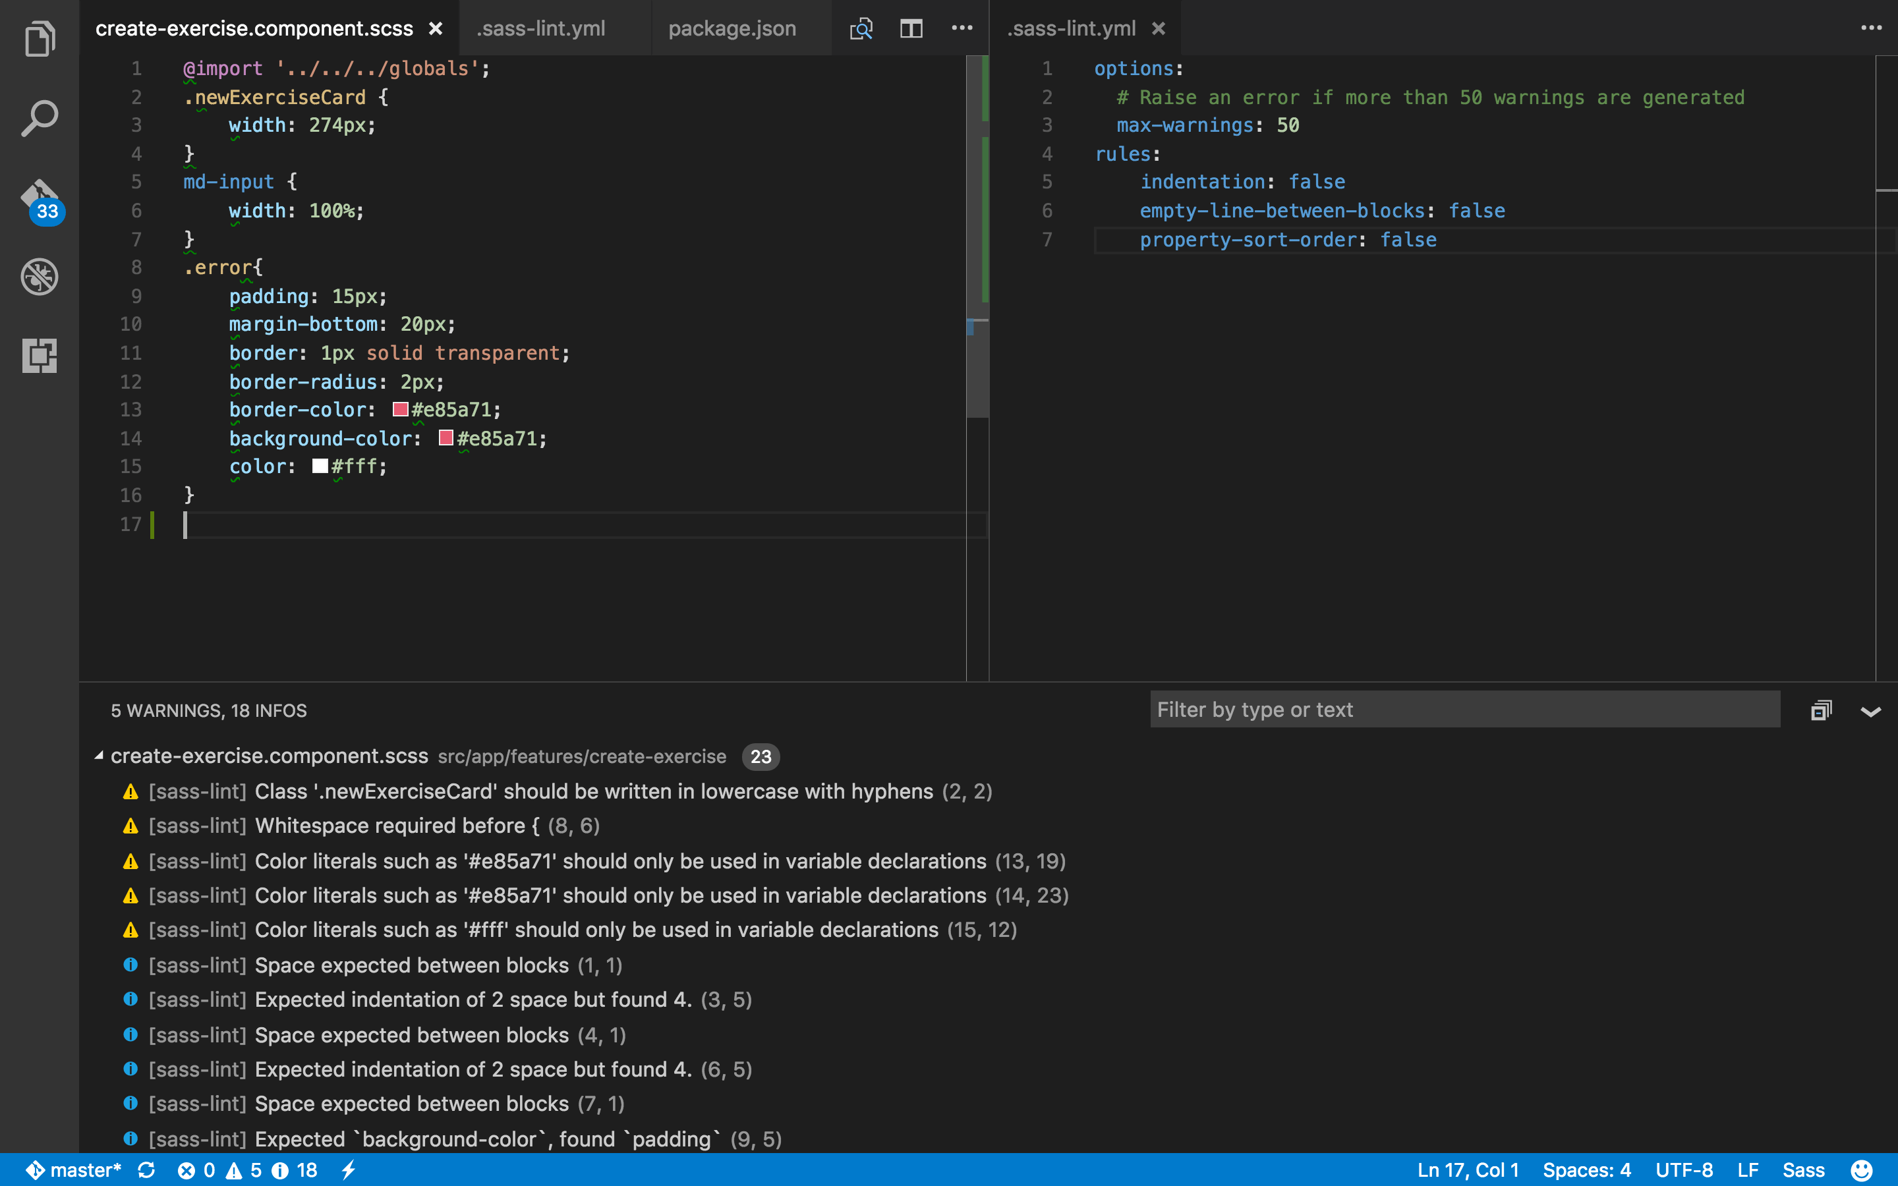Open the Debug view in the activity bar
The height and width of the screenshot is (1186, 1898).
click(x=38, y=276)
